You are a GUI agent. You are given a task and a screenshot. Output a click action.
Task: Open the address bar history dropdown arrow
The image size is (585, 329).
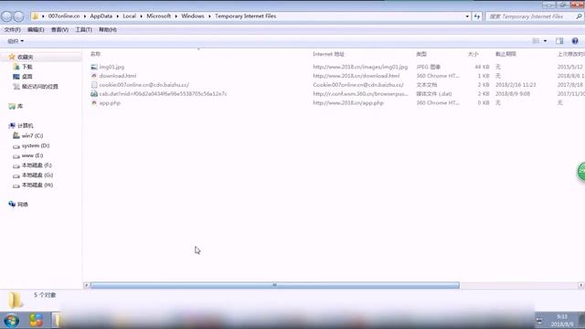pos(467,16)
